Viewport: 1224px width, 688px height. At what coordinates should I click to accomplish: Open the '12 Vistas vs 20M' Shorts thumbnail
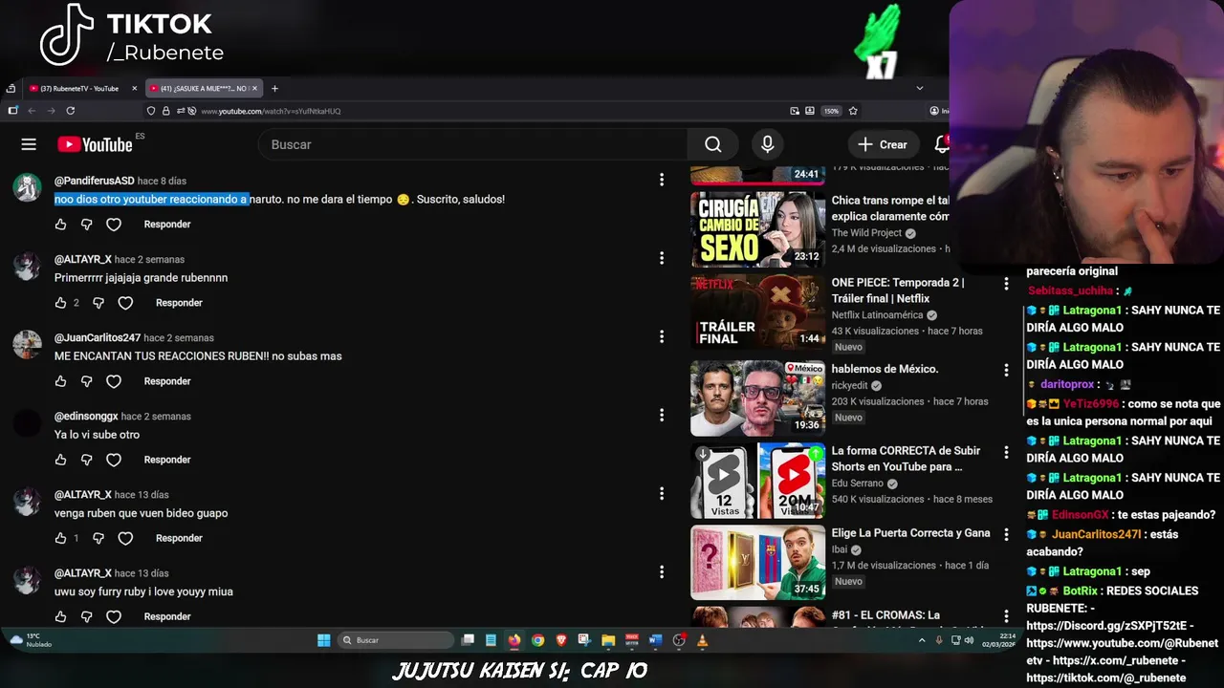click(x=757, y=480)
